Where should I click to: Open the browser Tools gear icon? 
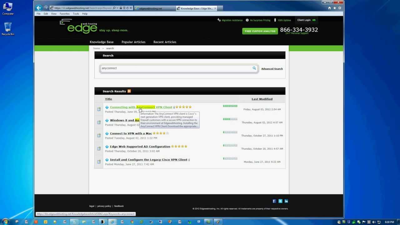pos(340,8)
